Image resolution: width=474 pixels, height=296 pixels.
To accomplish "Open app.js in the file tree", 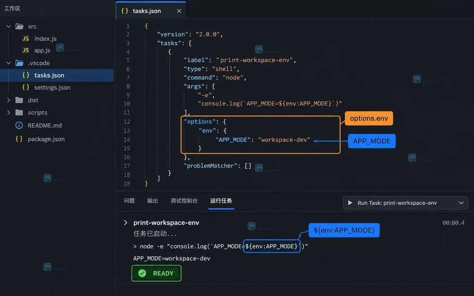I will coord(42,50).
